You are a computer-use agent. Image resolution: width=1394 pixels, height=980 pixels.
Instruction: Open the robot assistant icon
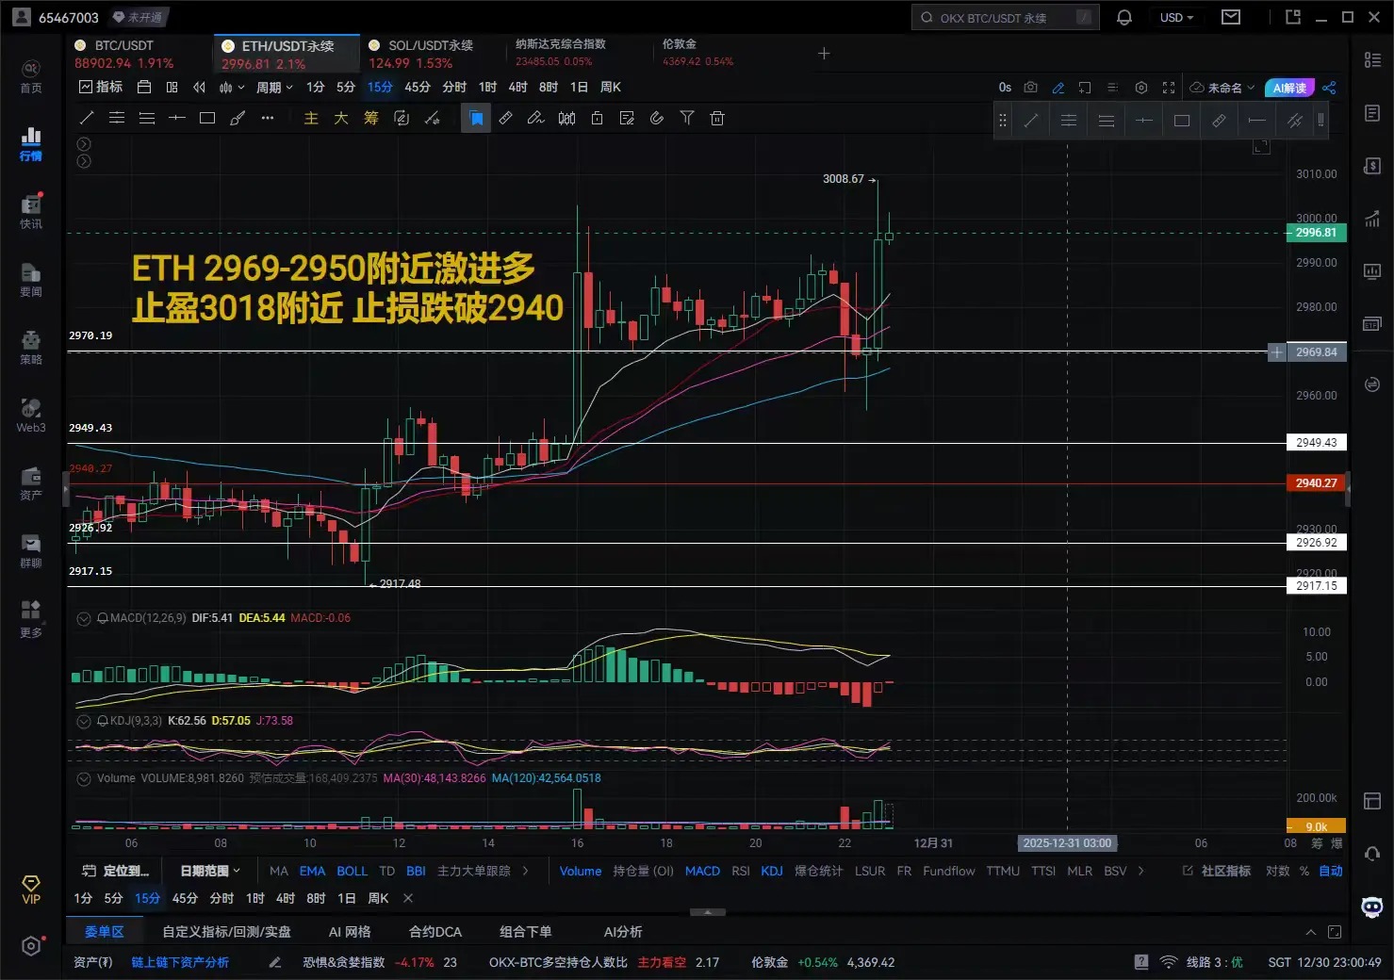(1372, 907)
